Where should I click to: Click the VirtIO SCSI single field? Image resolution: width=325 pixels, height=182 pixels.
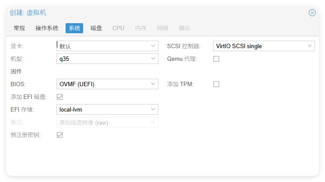259,46
